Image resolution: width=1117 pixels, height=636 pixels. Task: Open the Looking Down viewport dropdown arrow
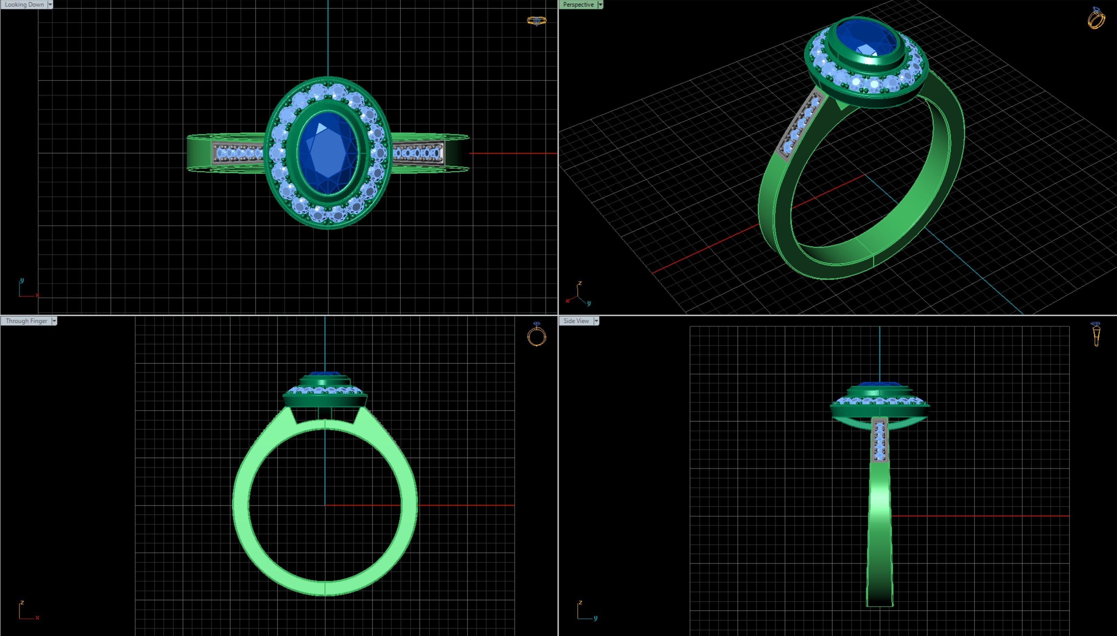click(x=50, y=4)
